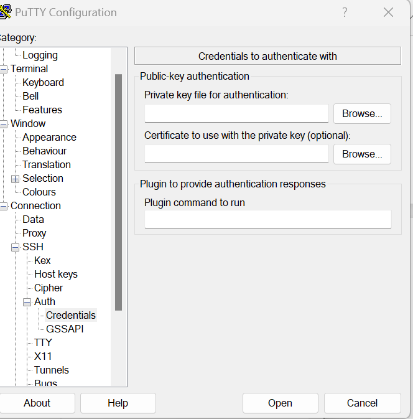Select the Selection category
The image size is (413, 419).
click(x=43, y=178)
